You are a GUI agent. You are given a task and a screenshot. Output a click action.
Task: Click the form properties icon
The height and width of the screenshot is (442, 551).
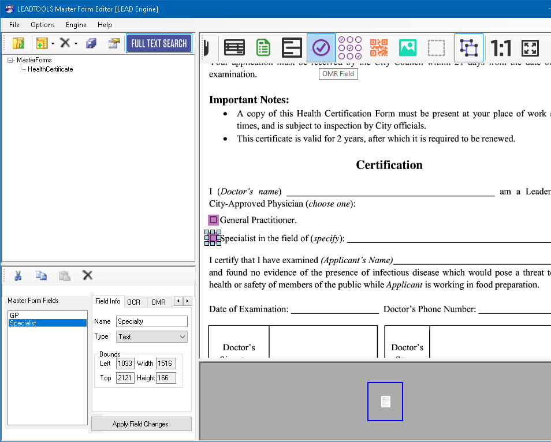coord(114,43)
